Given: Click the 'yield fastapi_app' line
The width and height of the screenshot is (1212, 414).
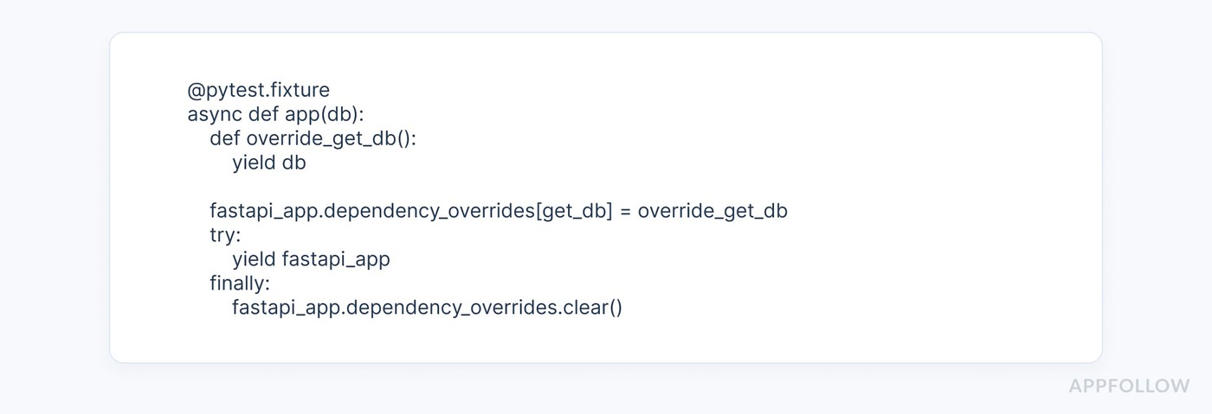Looking at the screenshot, I should (x=311, y=259).
